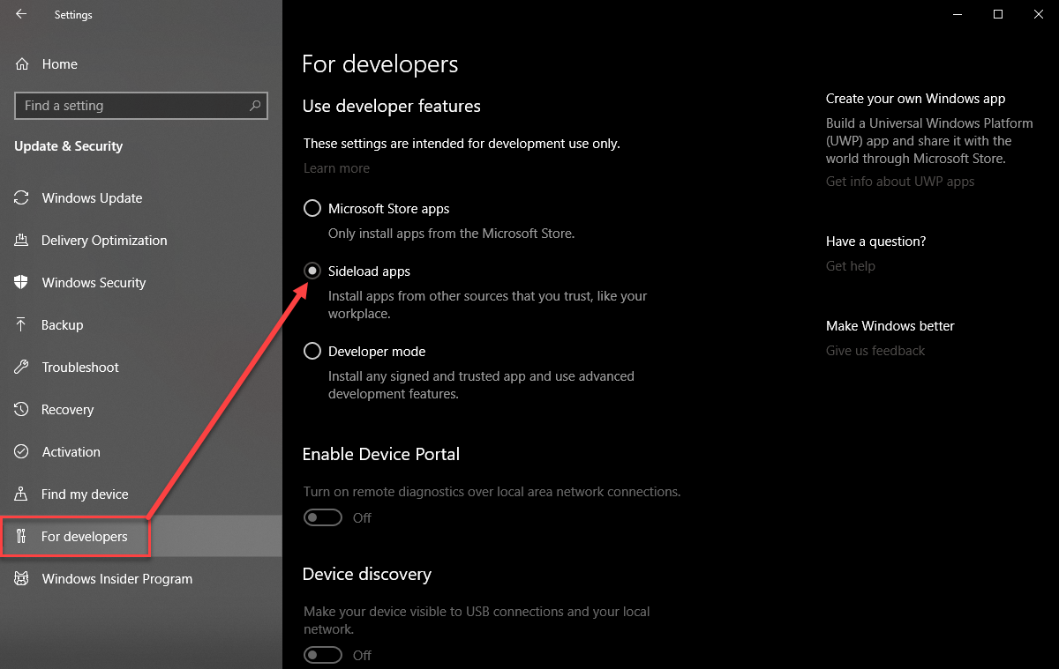Click the back arrow in Settings
1059x669 pixels.
click(x=19, y=14)
